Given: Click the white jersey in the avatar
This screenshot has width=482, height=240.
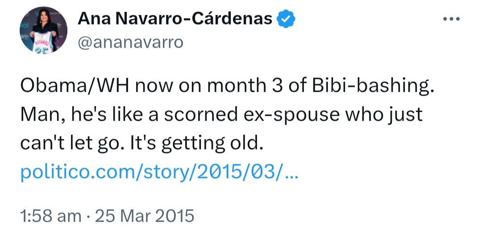Looking at the screenshot, I should 43,42.
